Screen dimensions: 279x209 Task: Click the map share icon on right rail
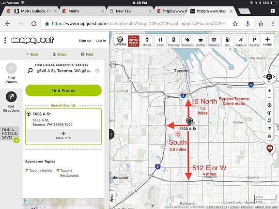point(269,128)
